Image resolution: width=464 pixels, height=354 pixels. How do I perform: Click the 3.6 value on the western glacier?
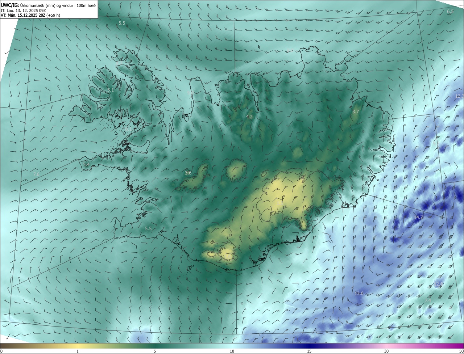click(x=188, y=173)
